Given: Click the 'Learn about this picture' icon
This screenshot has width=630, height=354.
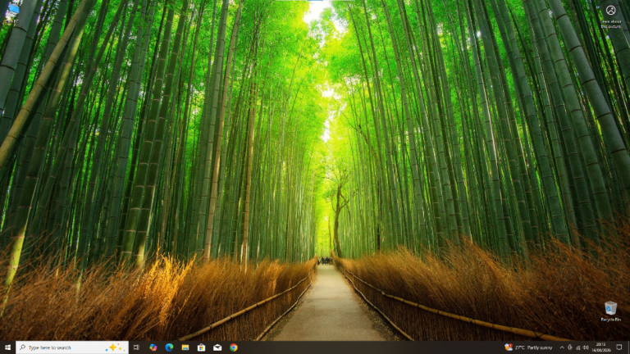Looking at the screenshot, I should (x=610, y=17).
